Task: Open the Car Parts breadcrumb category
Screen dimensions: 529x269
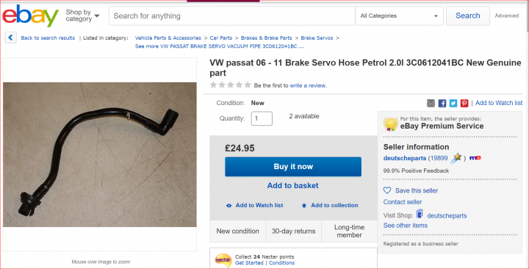Action: [x=221, y=37]
